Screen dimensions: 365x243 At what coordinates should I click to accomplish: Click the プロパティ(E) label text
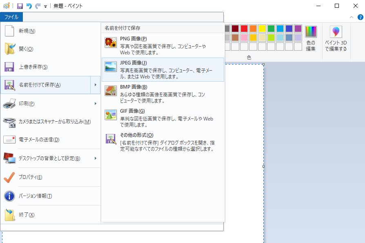click(x=31, y=177)
